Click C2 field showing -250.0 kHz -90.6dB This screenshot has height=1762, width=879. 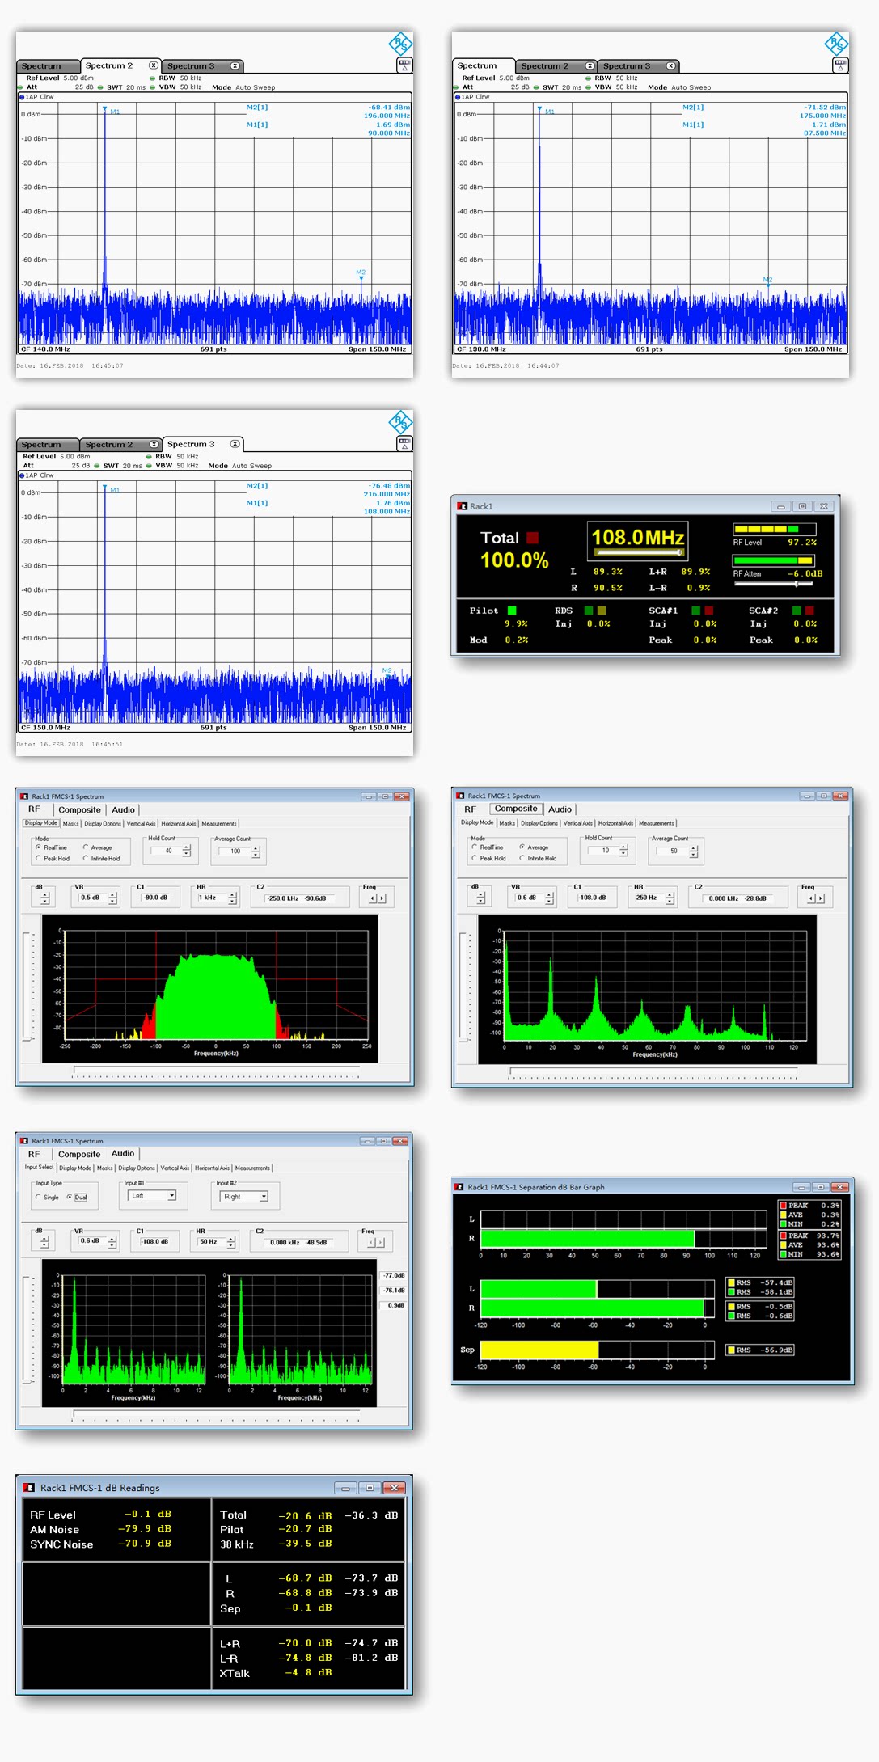(298, 898)
